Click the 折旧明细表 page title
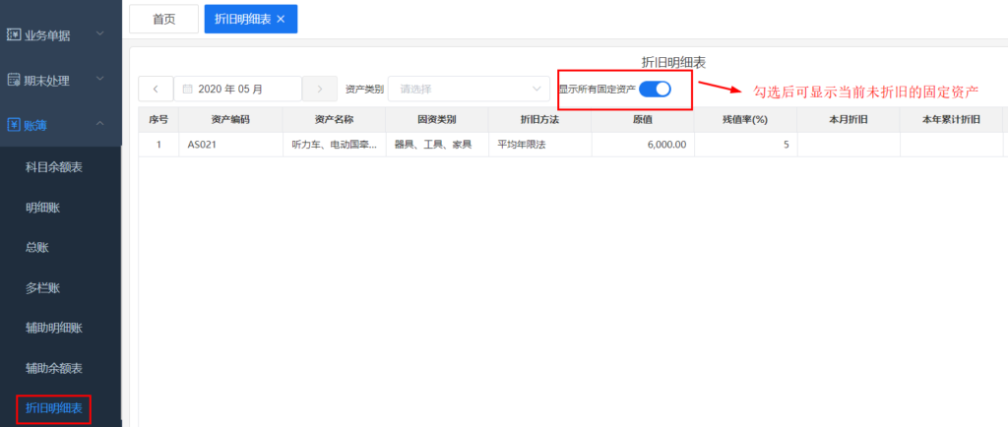This screenshot has height=427, width=1008. click(x=674, y=62)
